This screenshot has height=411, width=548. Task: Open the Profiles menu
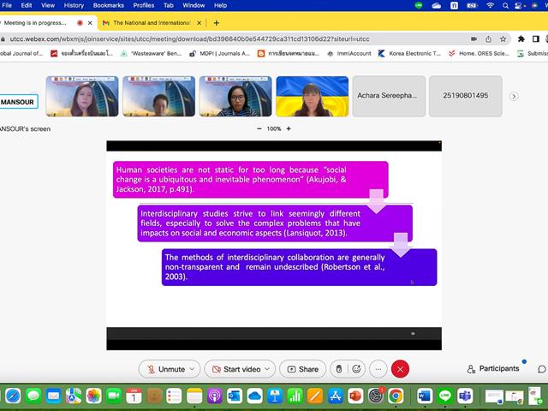(144, 5)
